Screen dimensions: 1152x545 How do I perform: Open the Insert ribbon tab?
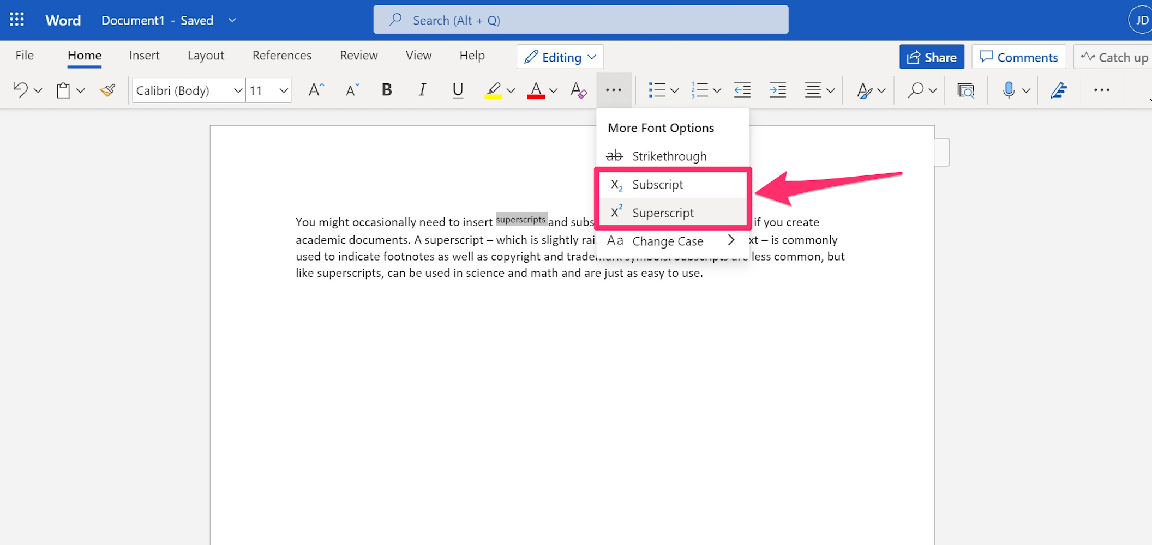pos(143,55)
